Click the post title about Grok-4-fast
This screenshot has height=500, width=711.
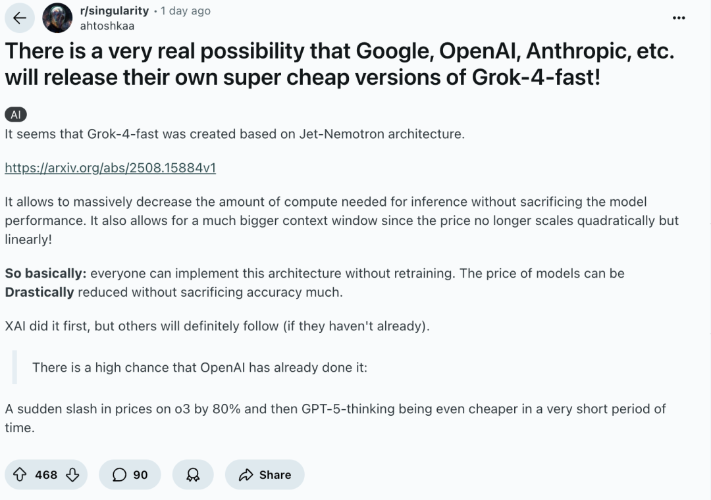coord(339,64)
